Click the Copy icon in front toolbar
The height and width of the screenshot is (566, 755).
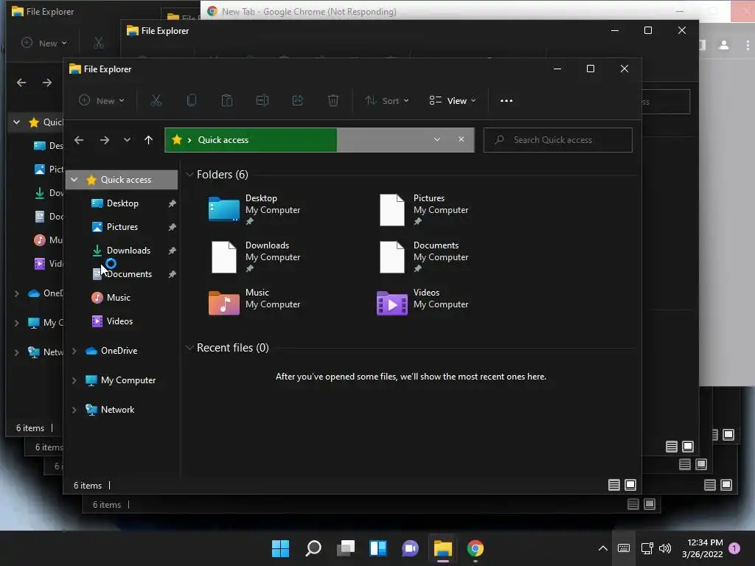[191, 100]
